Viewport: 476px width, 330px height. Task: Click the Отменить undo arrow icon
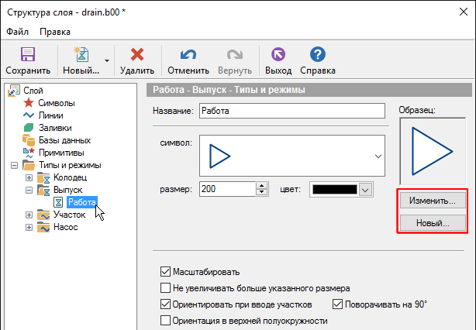point(188,55)
